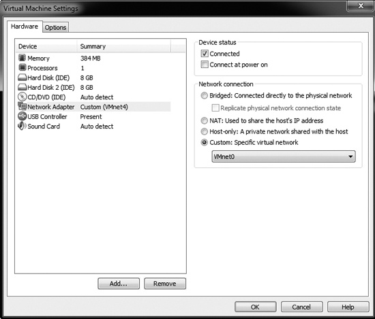
Task: Select the Network Adapter icon
Action: pos(22,106)
